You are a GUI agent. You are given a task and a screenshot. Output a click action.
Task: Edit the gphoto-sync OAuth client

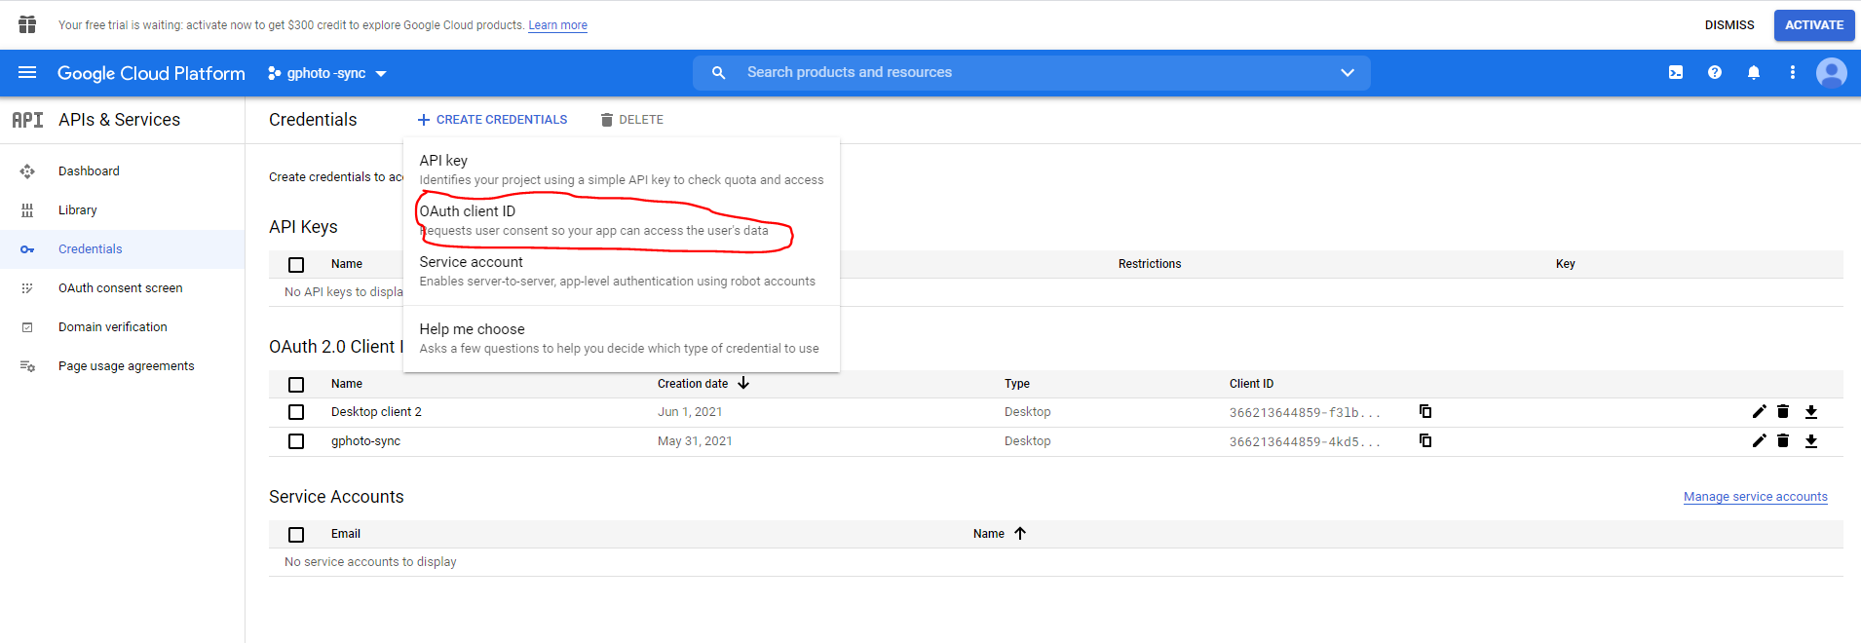[x=1759, y=441]
